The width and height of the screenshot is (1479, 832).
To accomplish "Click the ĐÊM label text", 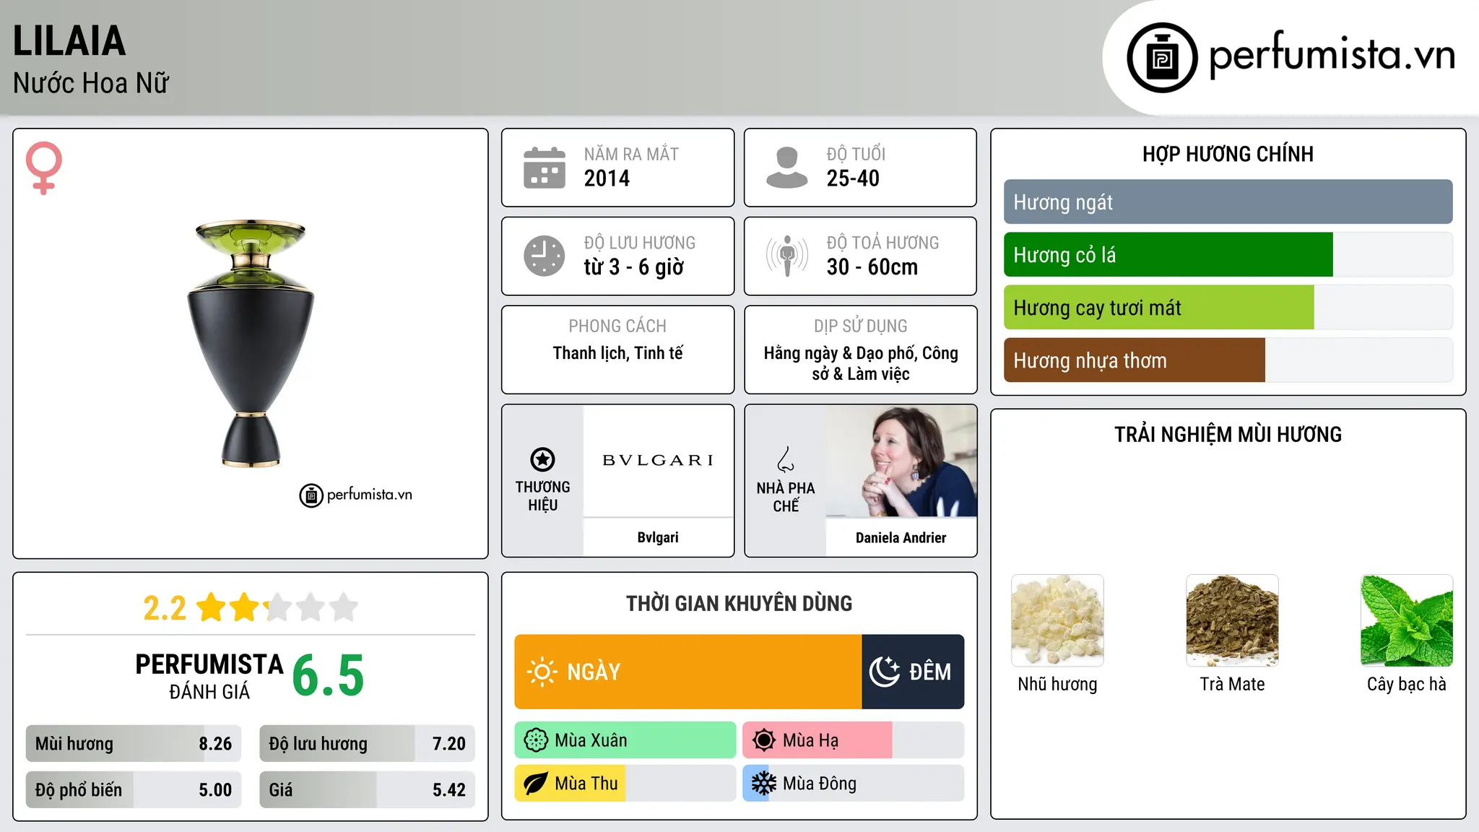I will point(930,672).
